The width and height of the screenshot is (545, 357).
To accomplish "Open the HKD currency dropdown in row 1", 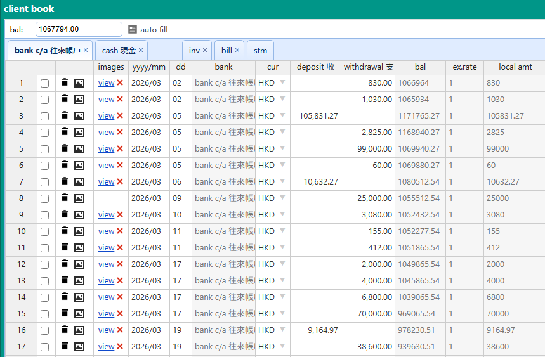I will tap(282, 82).
